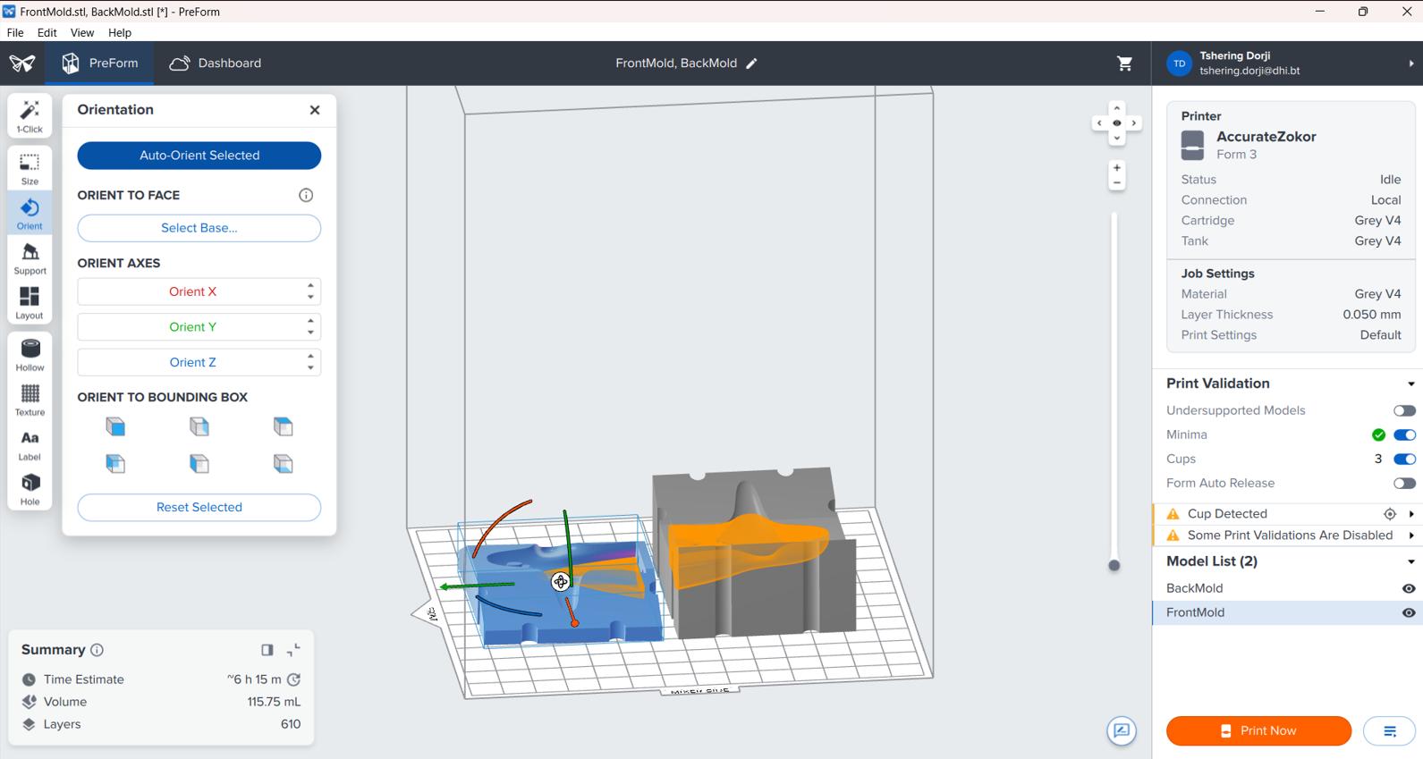Expand Some Print Validations Are Disabled warning

coord(1411,536)
